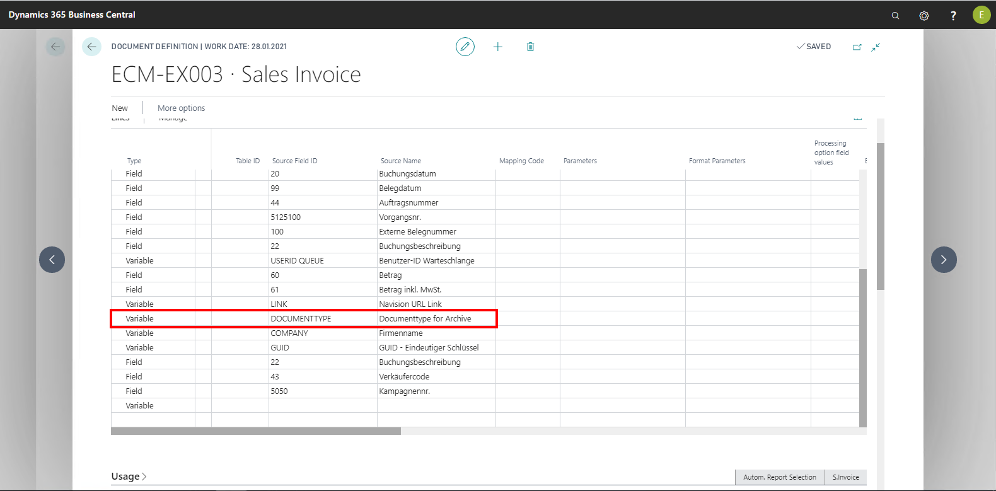Image resolution: width=996 pixels, height=491 pixels.
Task: Open the settings gear icon
Action: pos(924,15)
